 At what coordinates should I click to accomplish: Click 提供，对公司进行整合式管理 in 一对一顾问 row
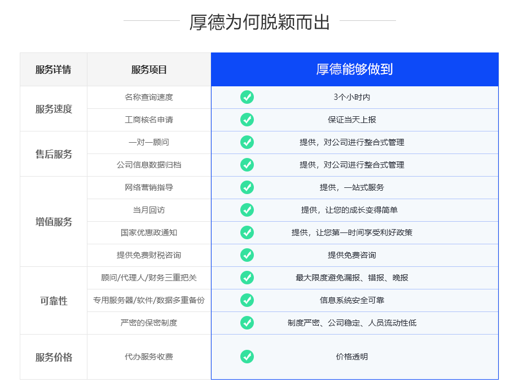[352, 142]
